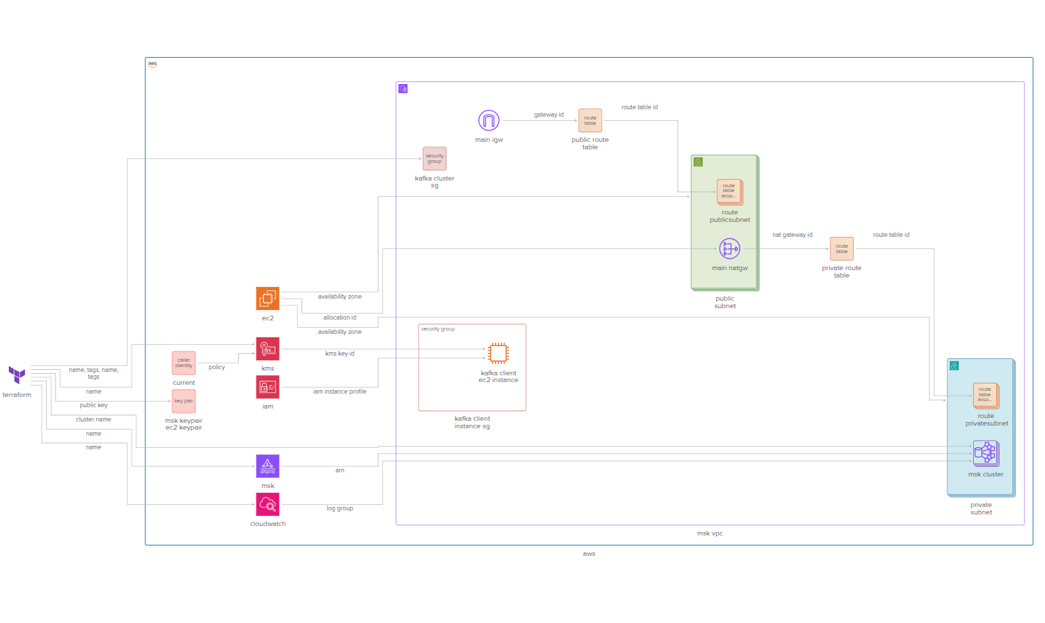The height and width of the screenshot is (623, 1045).
Task: Click the teal private subnet lock icon
Action: tap(954, 366)
